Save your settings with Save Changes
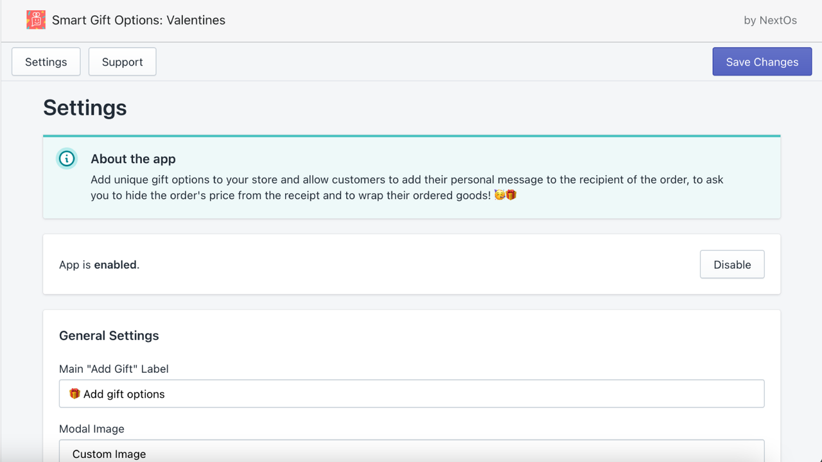 click(762, 62)
